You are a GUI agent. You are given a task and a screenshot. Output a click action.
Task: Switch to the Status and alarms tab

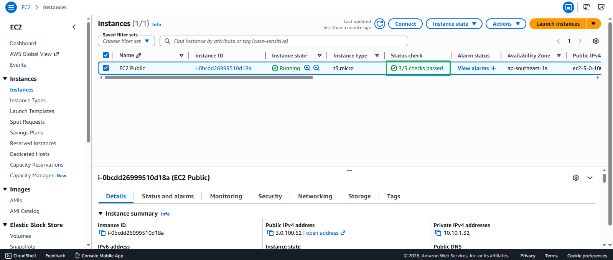tap(168, 196)
